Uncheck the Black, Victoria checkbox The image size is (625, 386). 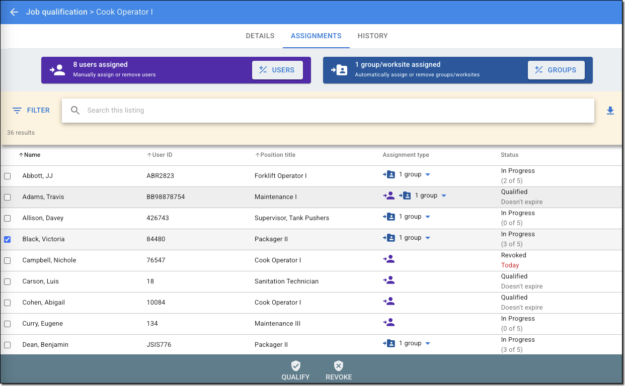pos(8,239)
